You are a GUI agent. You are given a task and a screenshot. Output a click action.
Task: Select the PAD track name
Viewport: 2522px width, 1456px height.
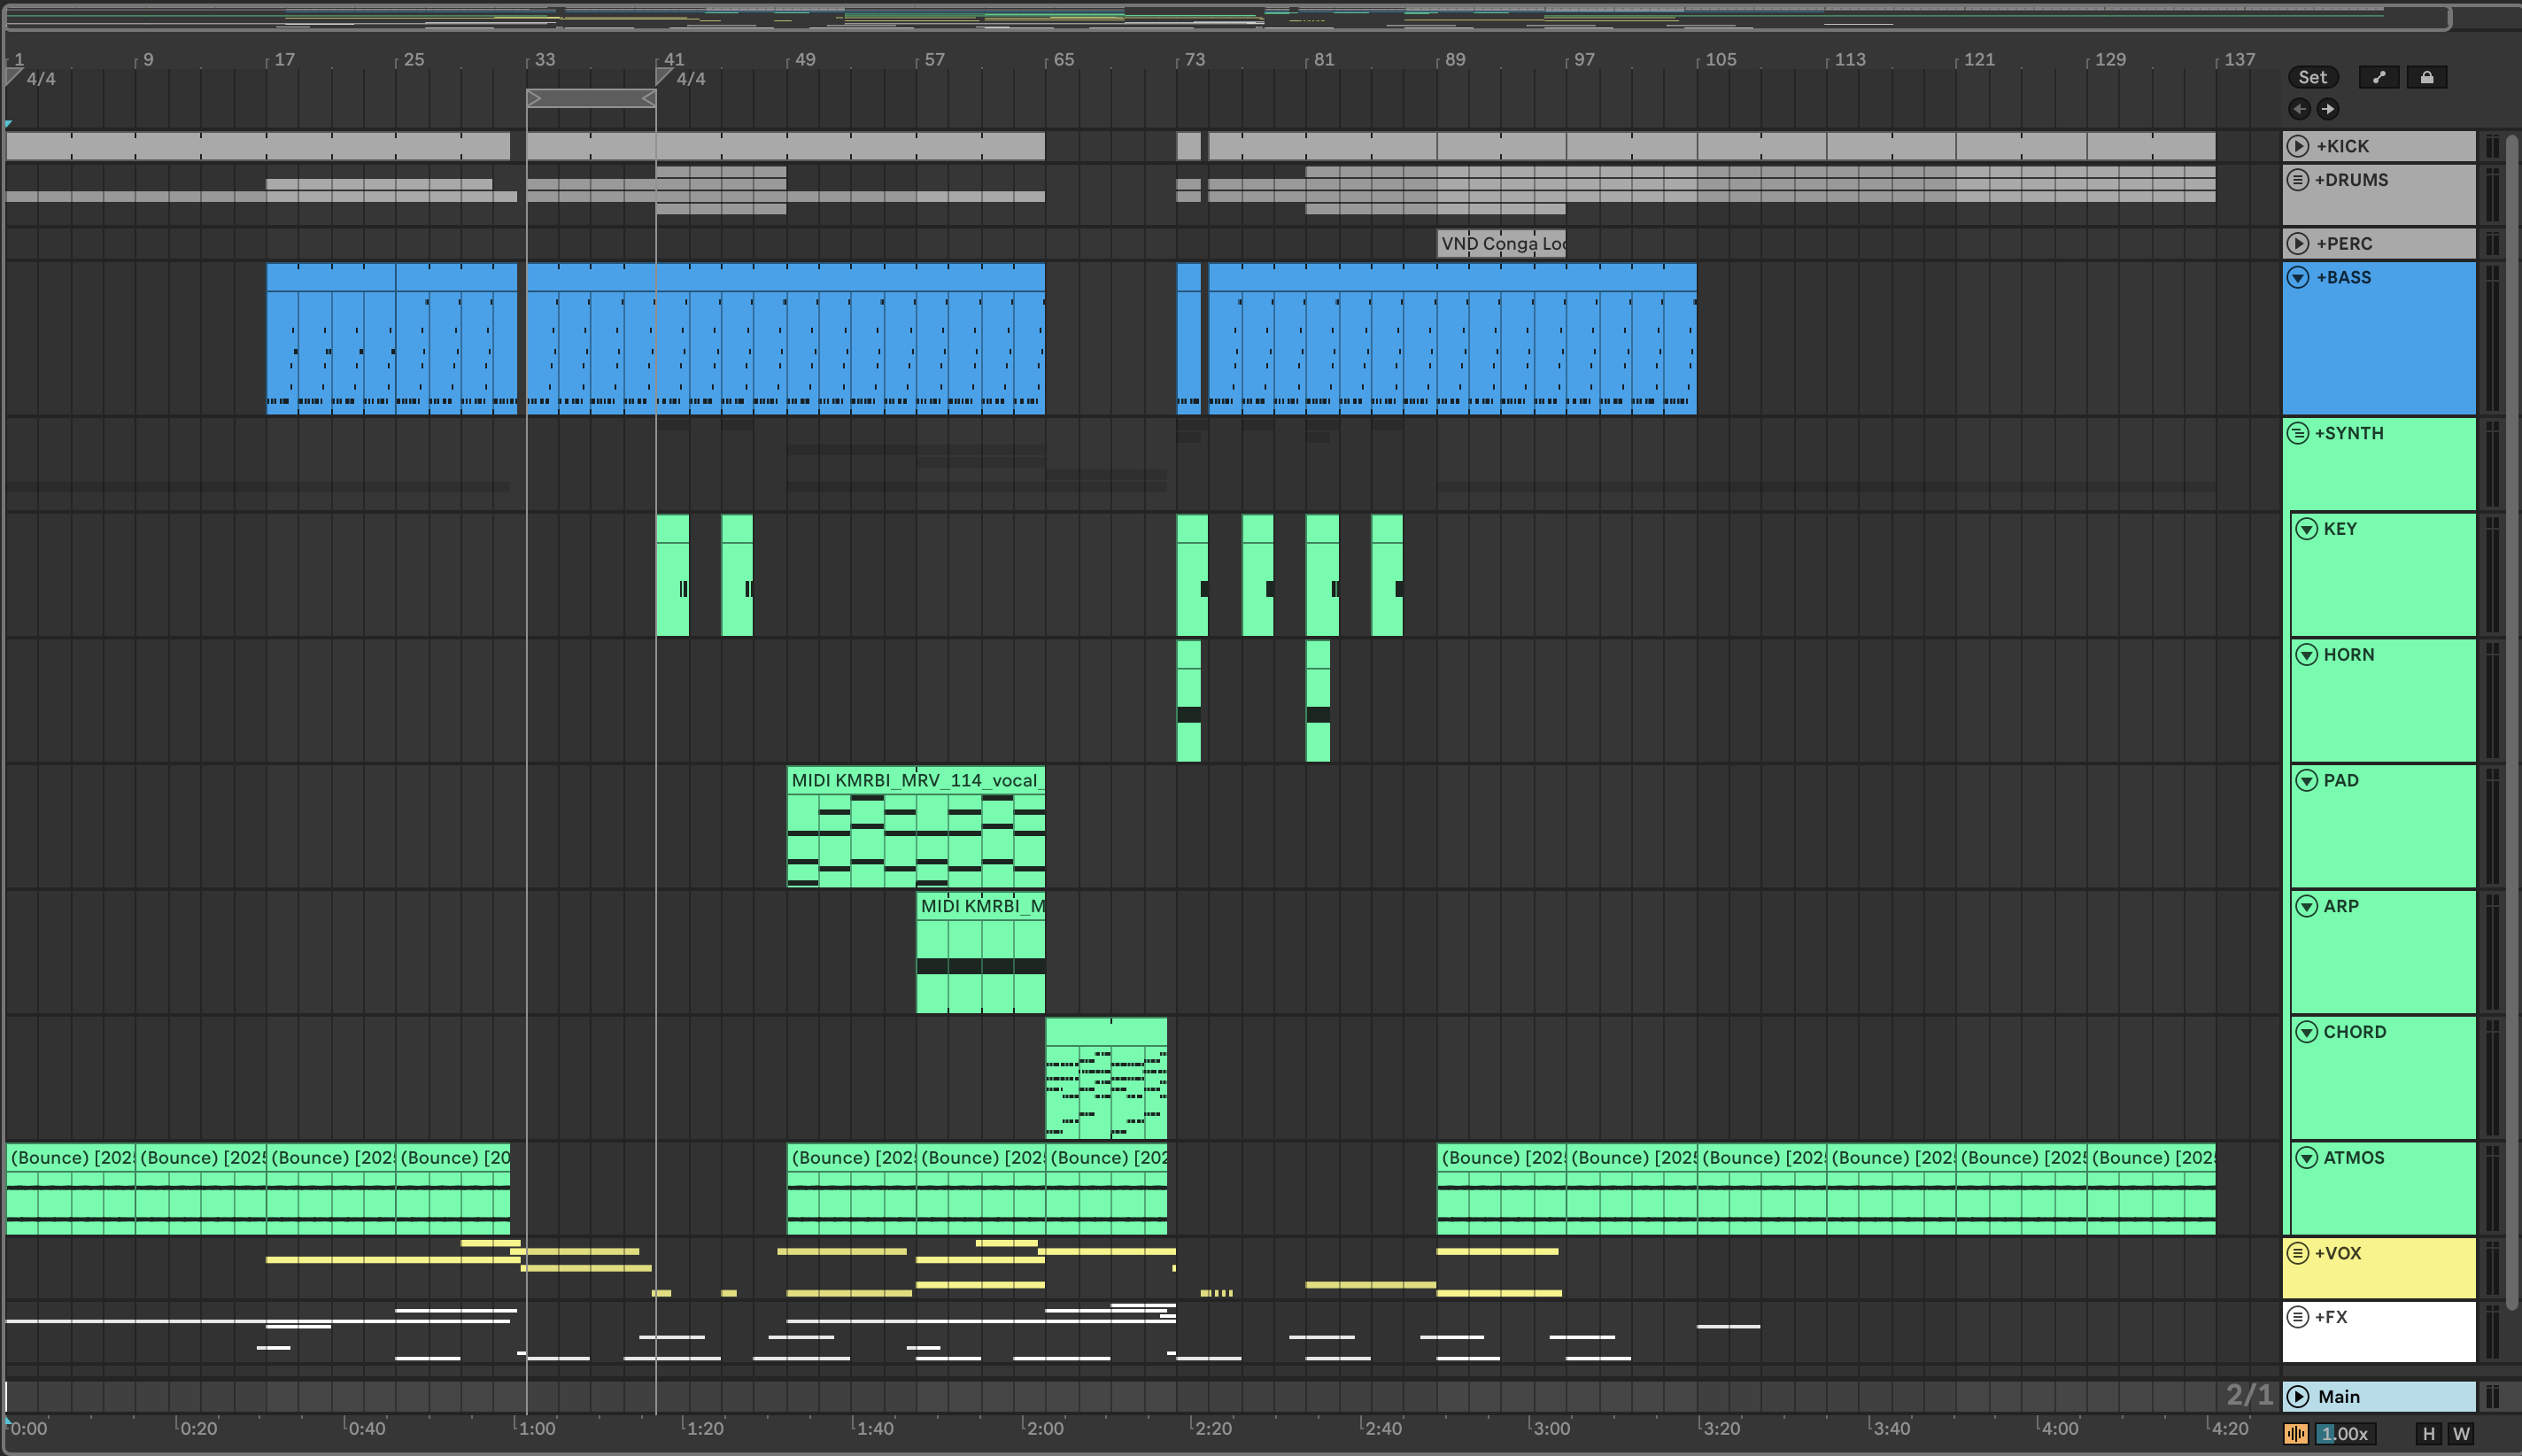coord(2341,781)
